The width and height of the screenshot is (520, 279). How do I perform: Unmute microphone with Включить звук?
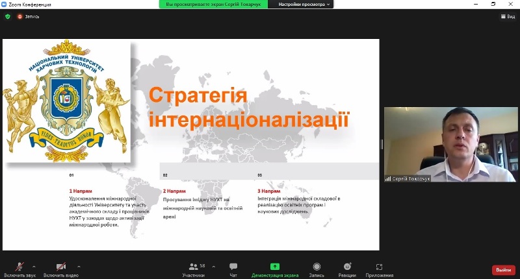tap(20, 270)
